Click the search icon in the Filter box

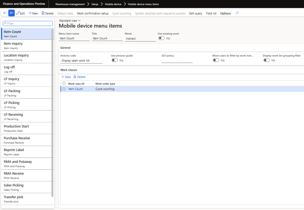click(6, 23)
